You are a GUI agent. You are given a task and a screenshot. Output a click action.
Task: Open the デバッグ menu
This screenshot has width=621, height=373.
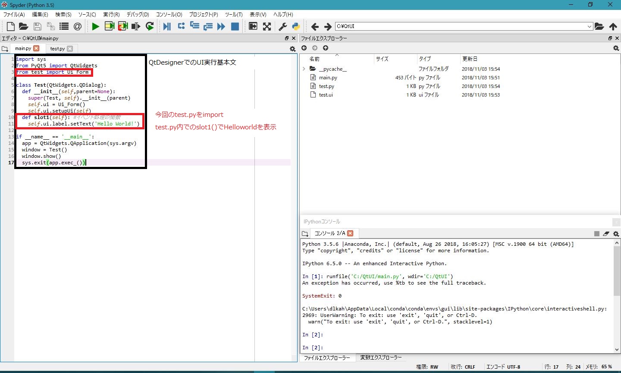pos(137,14)
